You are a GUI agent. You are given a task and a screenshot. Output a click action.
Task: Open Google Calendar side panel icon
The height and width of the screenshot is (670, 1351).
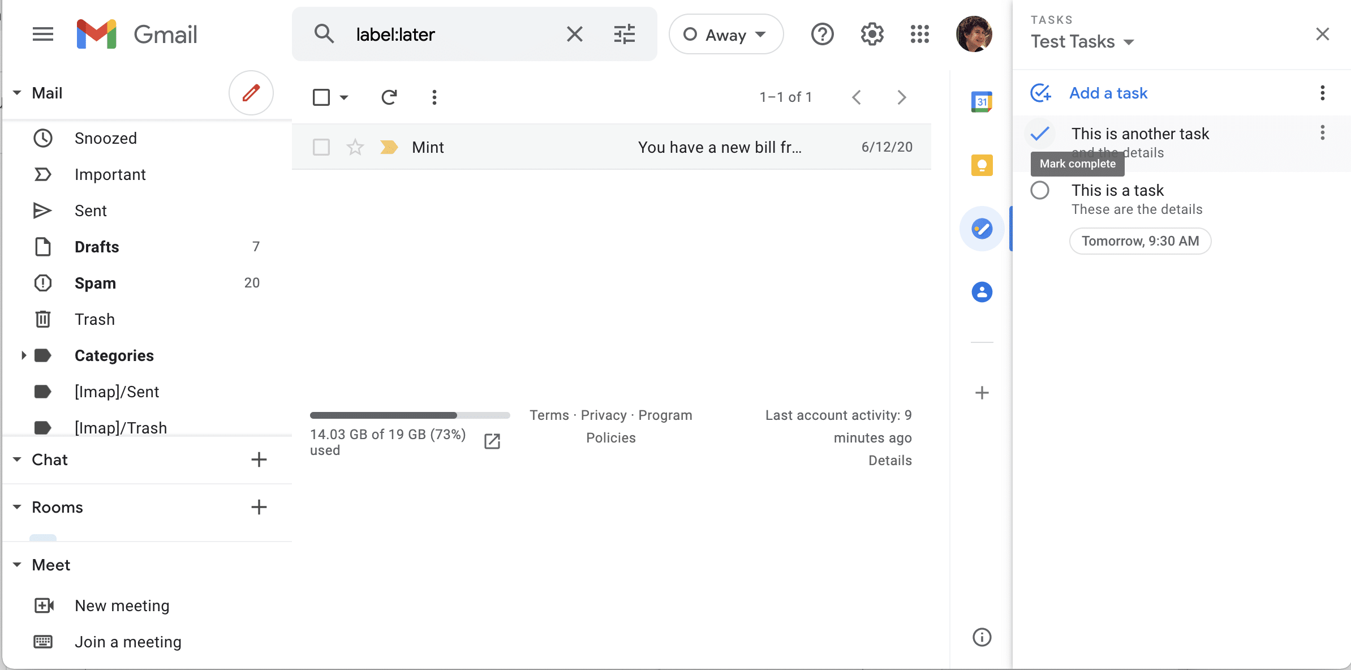tap(982, 102)
